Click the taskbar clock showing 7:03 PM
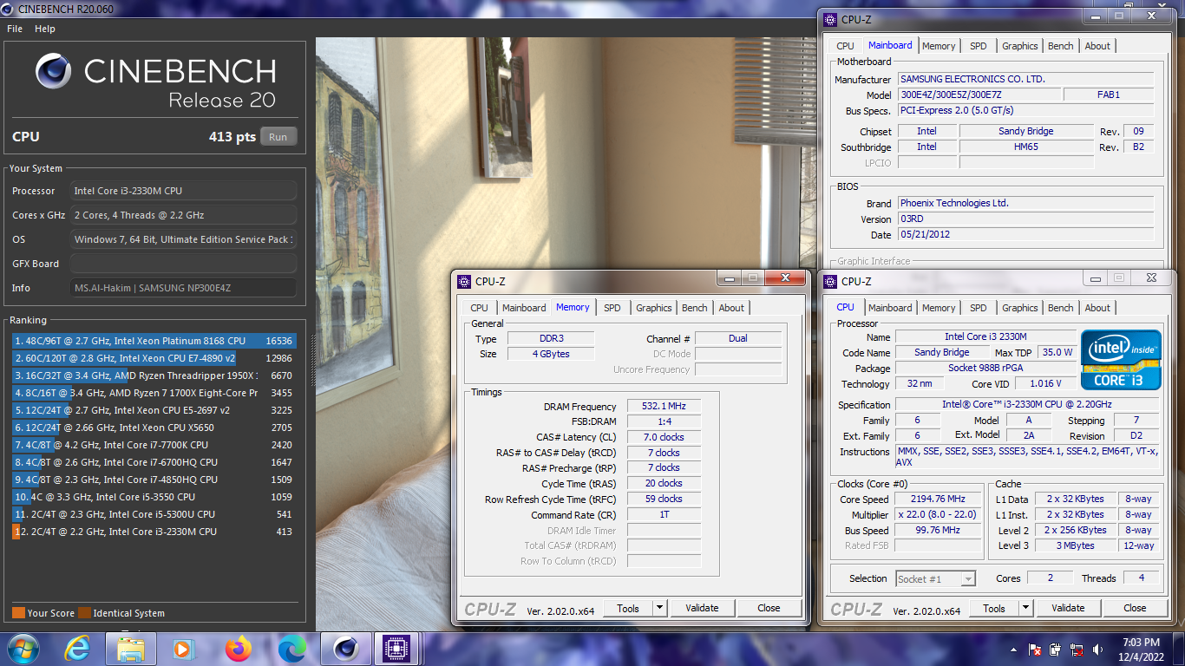 [x=1142, y=650]
